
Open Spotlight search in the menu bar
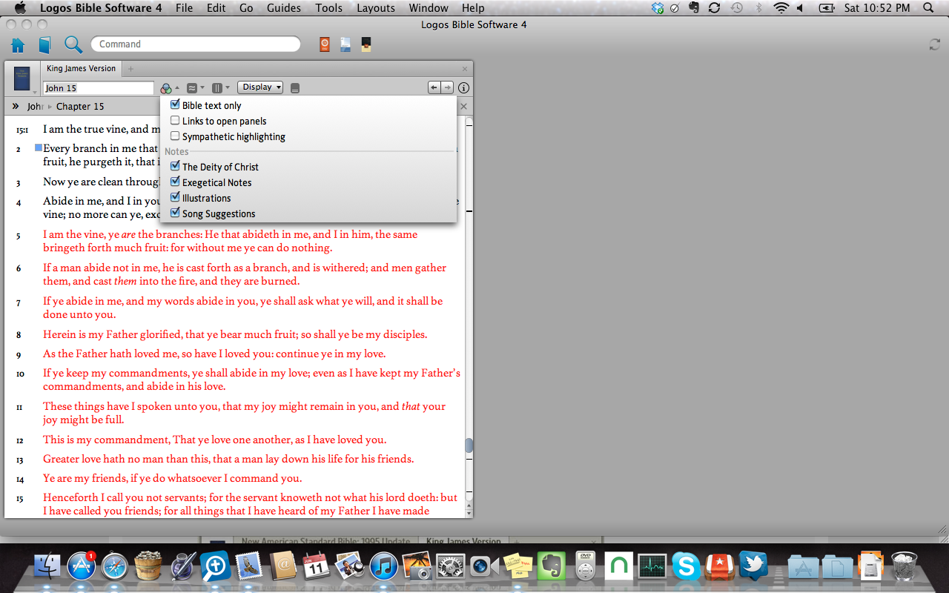click(x=929, y=8)
